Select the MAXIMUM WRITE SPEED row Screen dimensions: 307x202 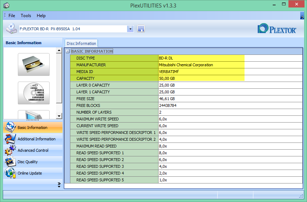[x=186, y=119]
